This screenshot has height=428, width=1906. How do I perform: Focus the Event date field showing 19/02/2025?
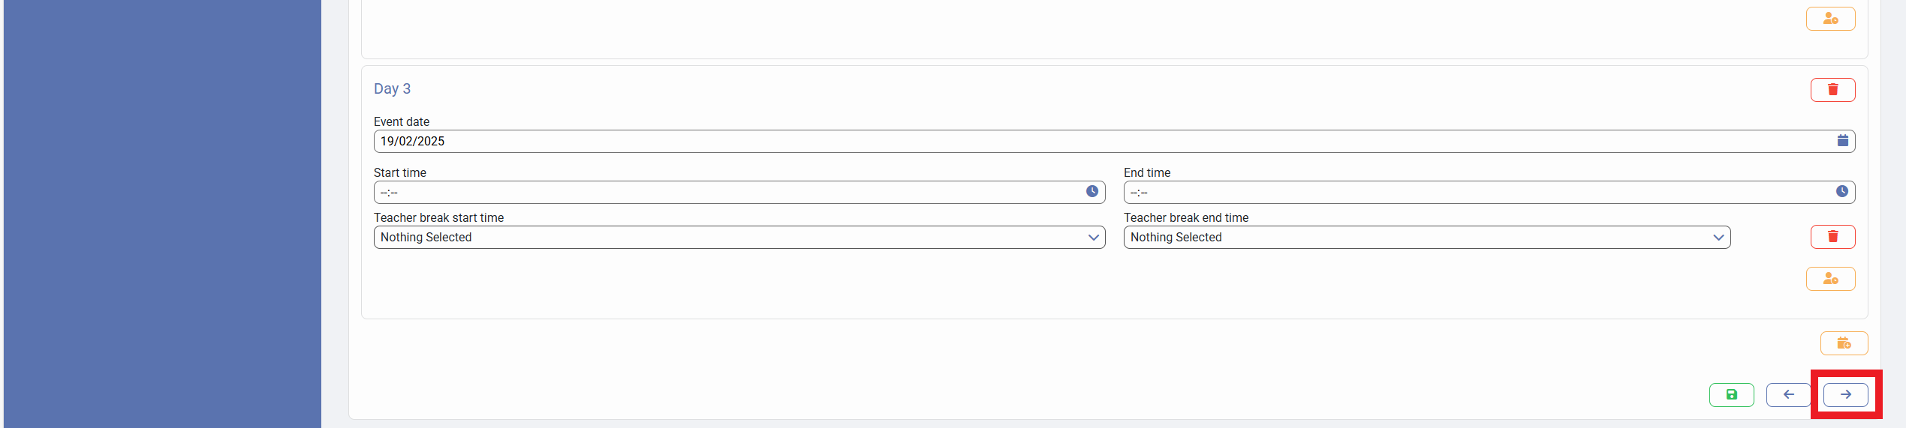pyautogui.click(x=1051, y=141)
